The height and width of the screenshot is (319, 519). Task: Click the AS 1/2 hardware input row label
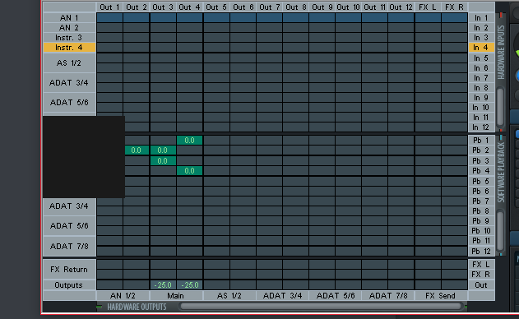[69, 62]
